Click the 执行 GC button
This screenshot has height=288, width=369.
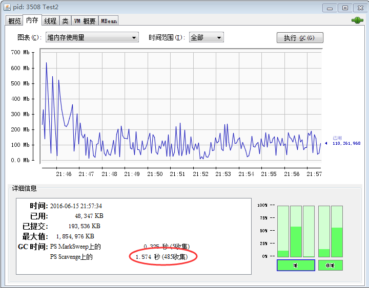(300, 37)
